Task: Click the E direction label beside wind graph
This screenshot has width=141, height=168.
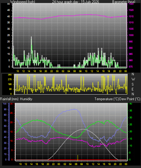Action: click(133, 89)
